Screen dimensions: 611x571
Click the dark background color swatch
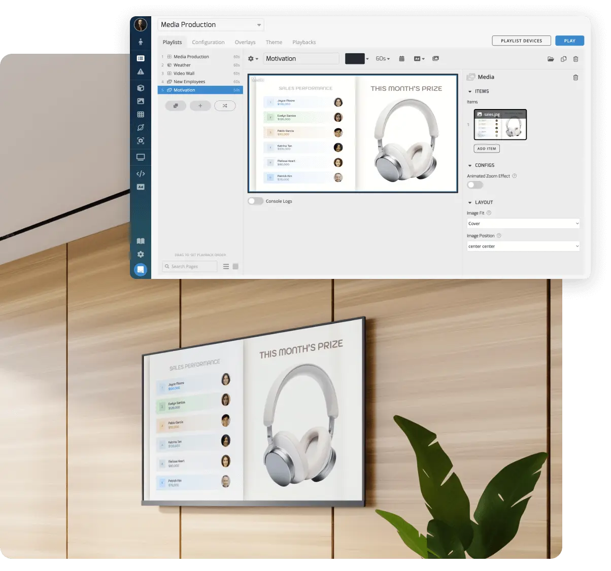tap(355, 59)
